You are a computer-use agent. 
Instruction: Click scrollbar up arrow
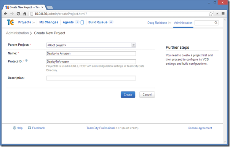click(225, 20)
